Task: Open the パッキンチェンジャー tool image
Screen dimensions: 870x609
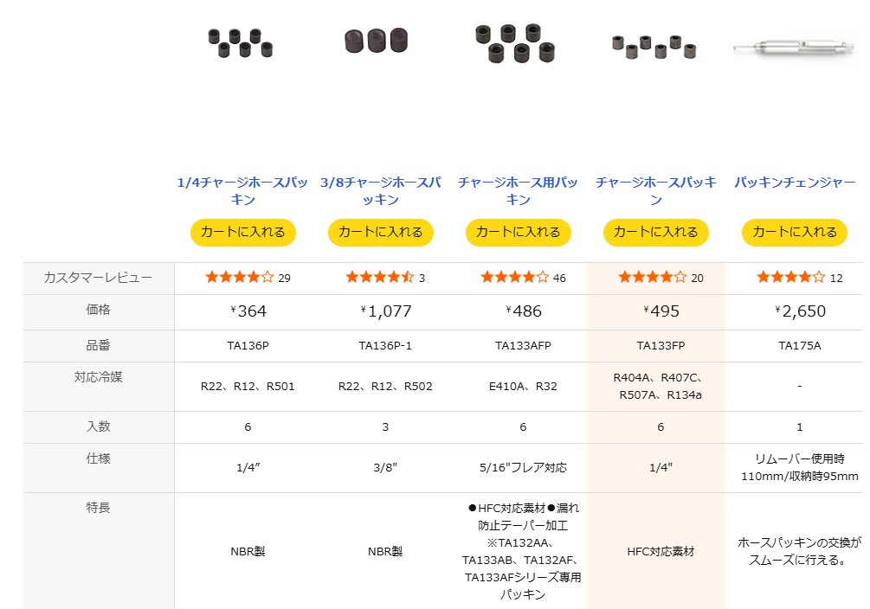Action: [x=794, y=47]
